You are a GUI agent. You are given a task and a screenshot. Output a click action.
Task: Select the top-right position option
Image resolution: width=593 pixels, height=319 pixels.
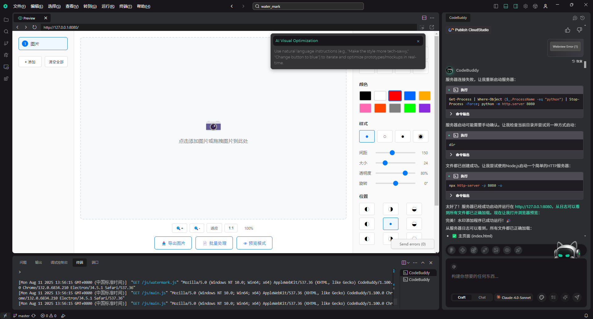[414, 209]
